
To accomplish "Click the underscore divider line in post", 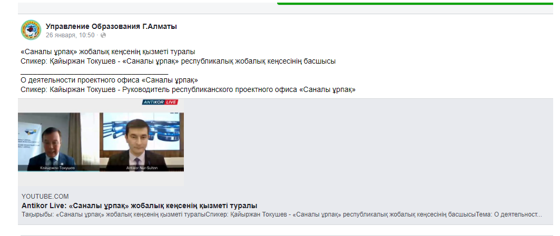I will (94, 71).
